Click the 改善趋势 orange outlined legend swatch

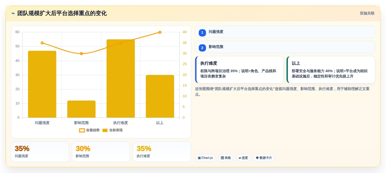[x=82, y=130]
